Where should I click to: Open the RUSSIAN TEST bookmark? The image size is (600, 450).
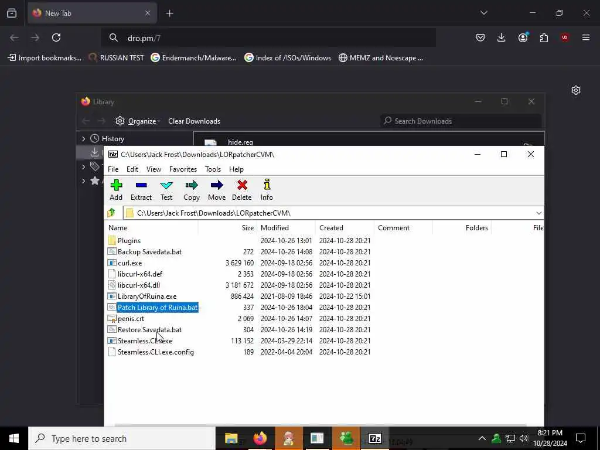coord(117,58)
